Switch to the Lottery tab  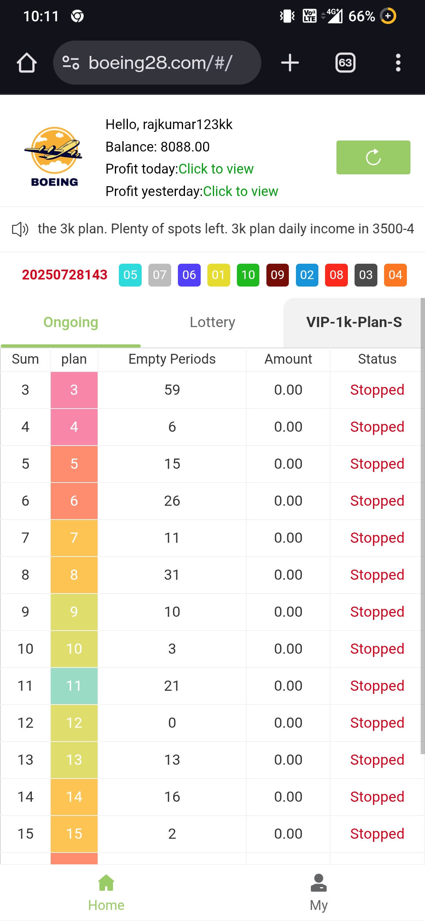pyautogui.click(x=212, y=322)
